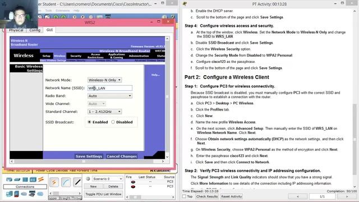Screen dimensions: 359x202
Task: Click the PT Activity vertical scrollbar
Action: pyautogui.click(x=355, y=99)
